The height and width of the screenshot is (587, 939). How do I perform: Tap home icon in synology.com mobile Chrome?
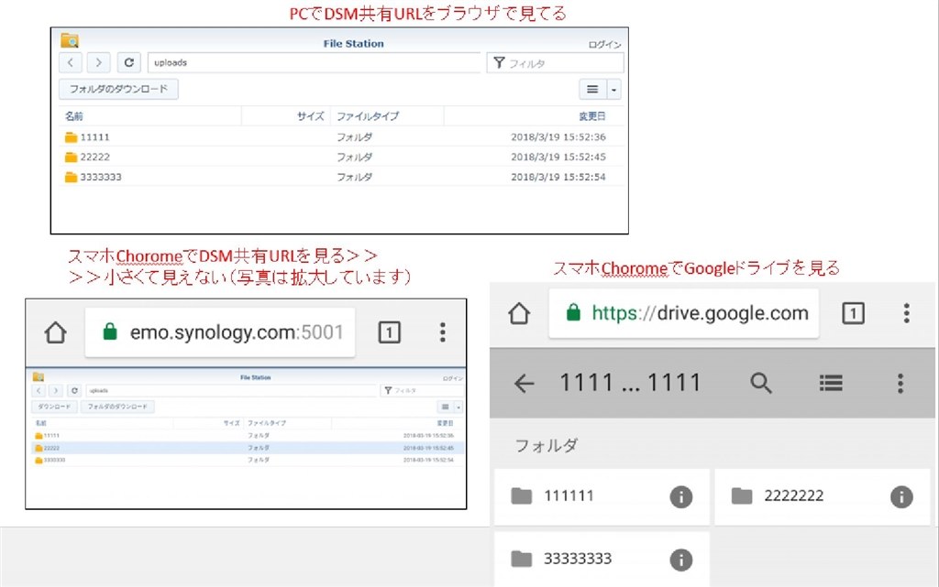click(x=56, y=332)
